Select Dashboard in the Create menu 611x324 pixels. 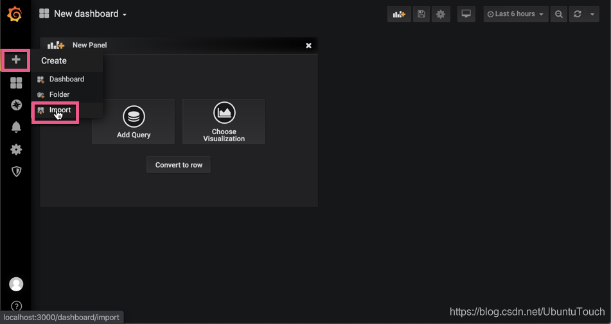coord(67,80)
